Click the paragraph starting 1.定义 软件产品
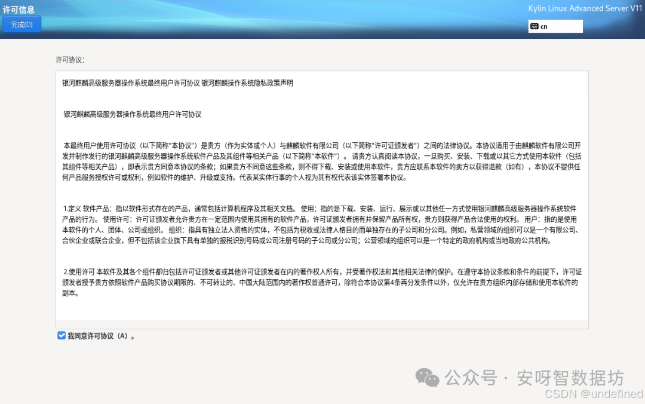Viewport: 645px width, 404px height. [322, 225]
